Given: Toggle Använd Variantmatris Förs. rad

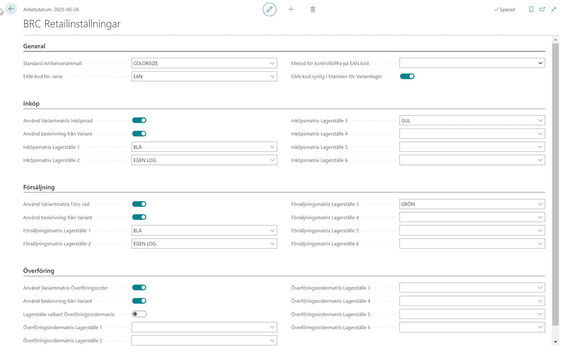Looking at the screenshot, I should click(x=139, y=204).
